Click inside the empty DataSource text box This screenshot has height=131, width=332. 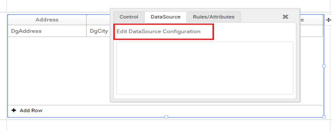205,68
